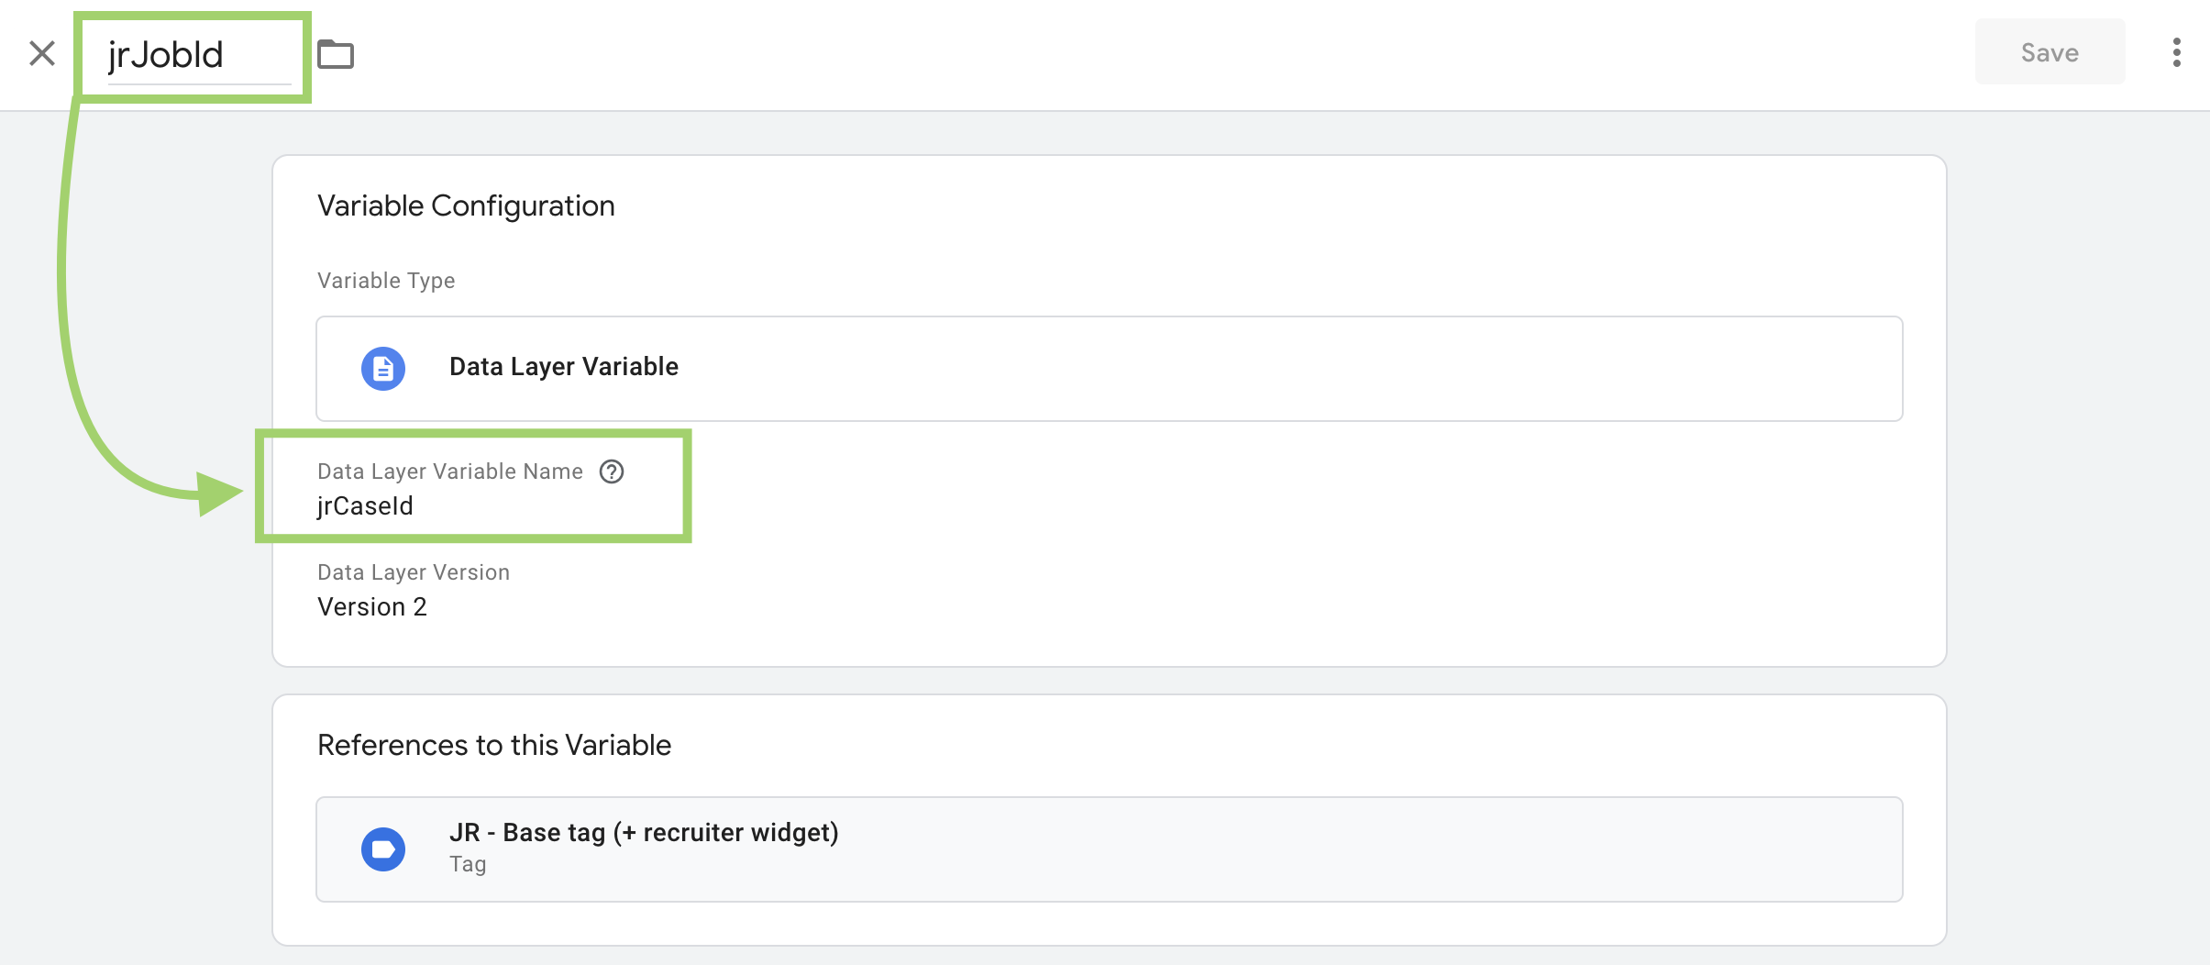The width and height of the screenshot is (2210, 965).
Task: Click the Data Layer Variable Name label
Action: pos(449,471)
